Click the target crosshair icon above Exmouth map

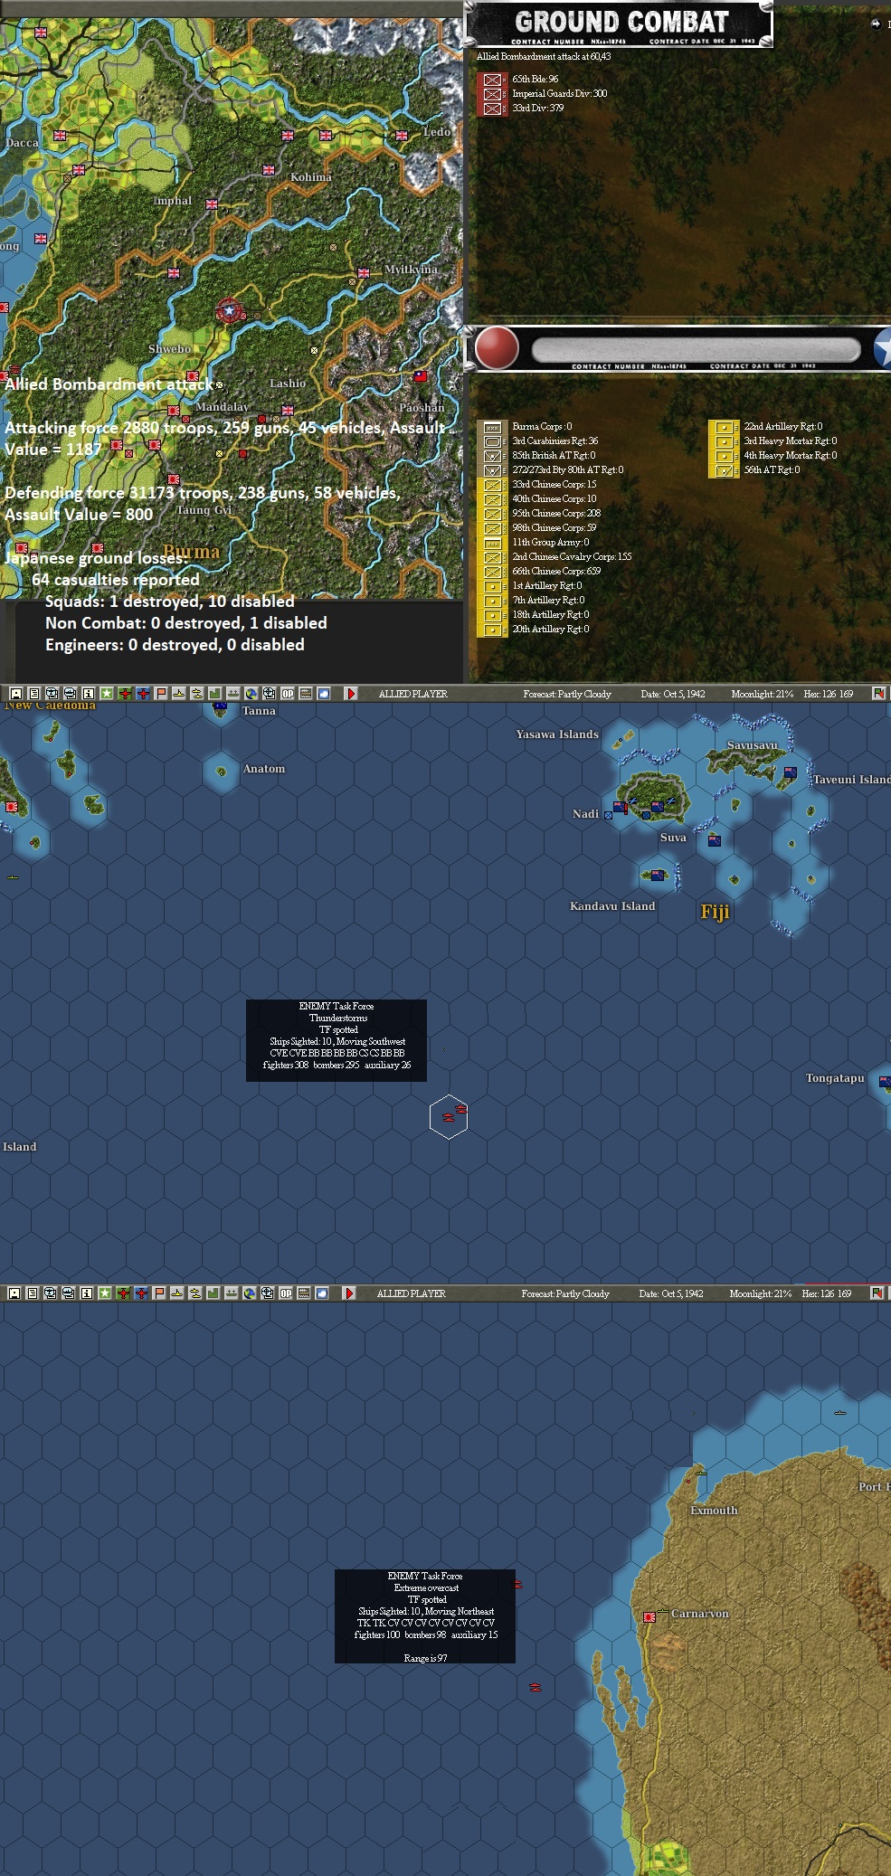tap(268, 1293)
